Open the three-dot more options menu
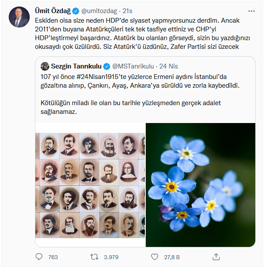271x267 pixels. 251,10
